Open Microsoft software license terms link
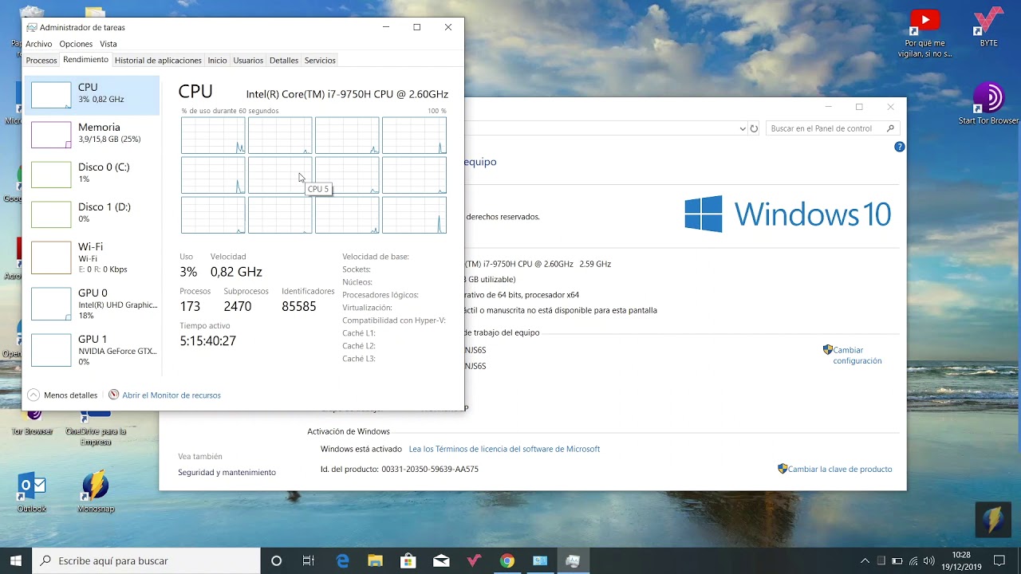The height and width of the screenshot is (574, 1021). click(504, 450)
